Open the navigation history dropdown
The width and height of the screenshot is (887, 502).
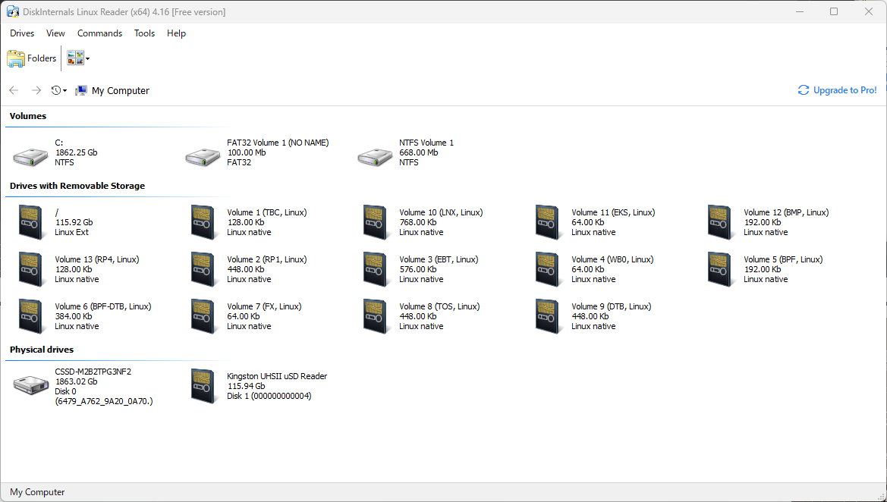59,90
